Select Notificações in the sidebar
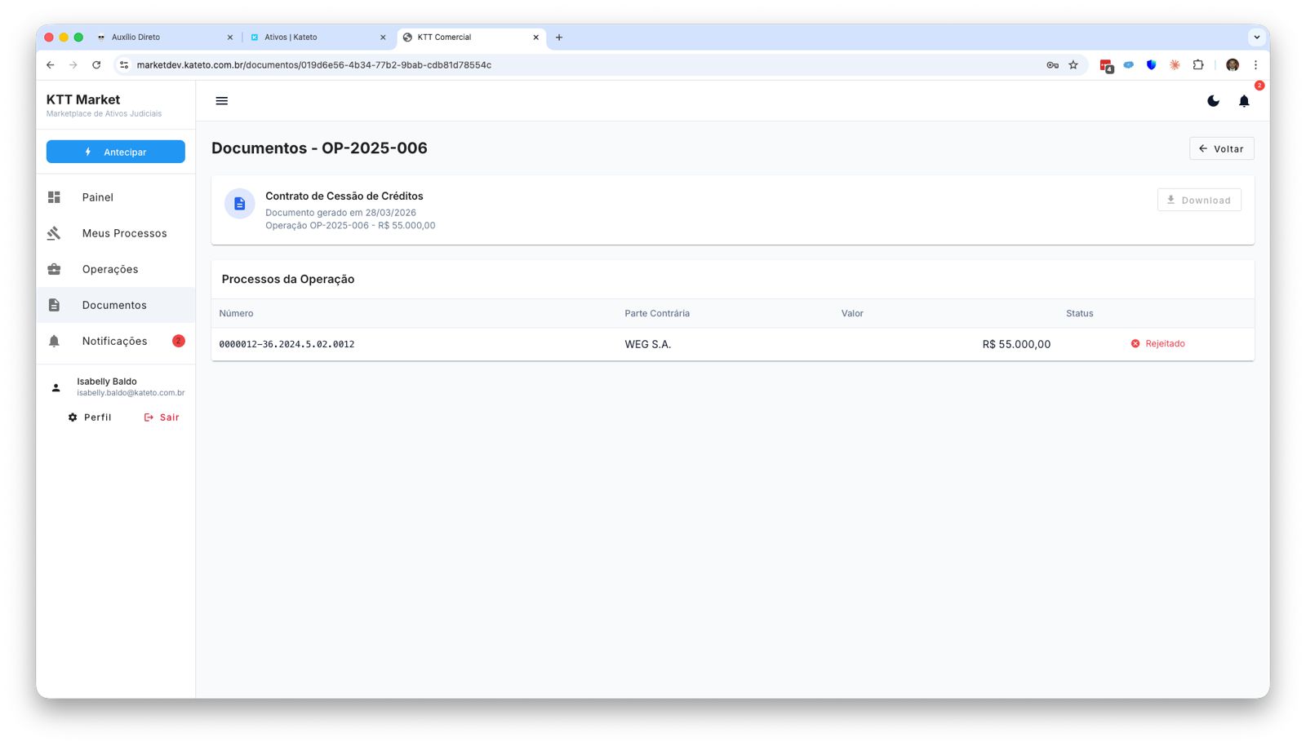The image size is (1306, 746). (x=114, y=341)
